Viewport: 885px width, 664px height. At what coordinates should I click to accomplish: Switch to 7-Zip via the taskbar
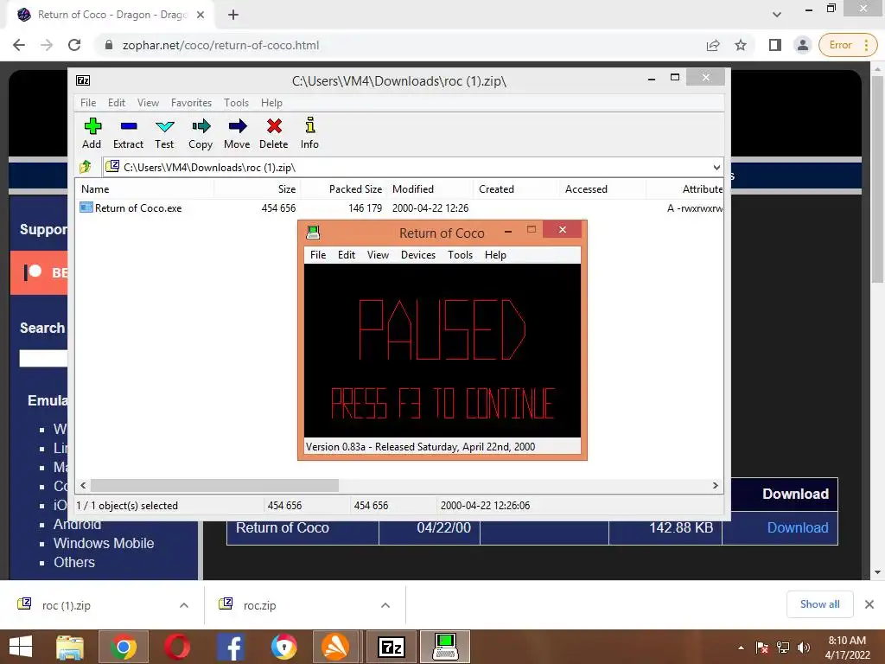392,647
